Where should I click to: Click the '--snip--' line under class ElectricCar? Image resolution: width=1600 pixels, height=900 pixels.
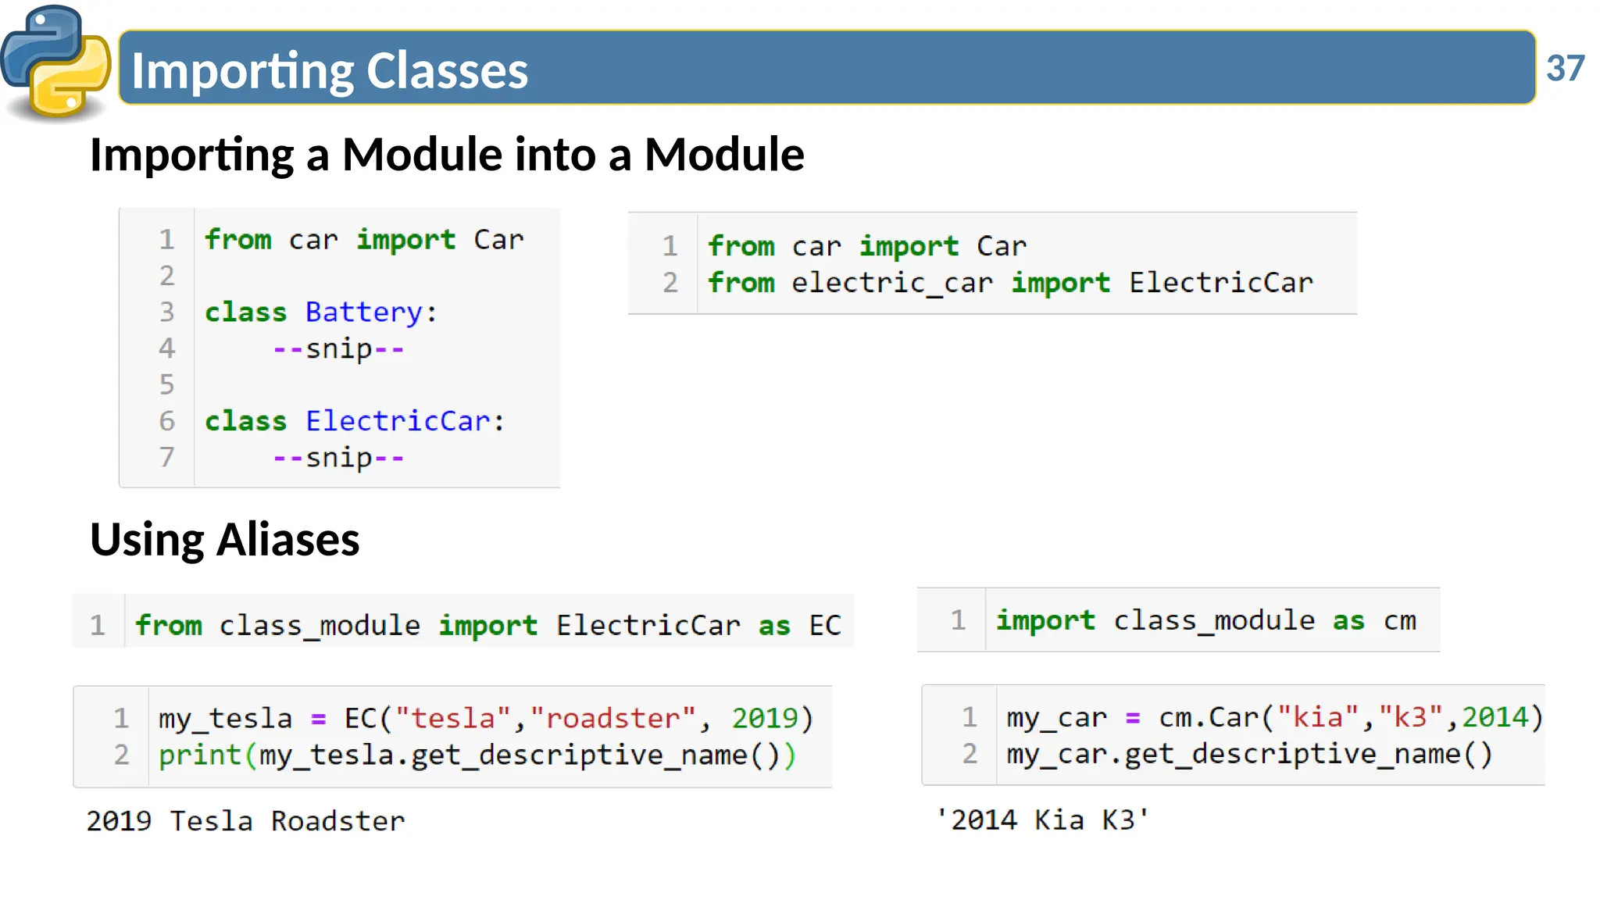[x=339, y=457]
